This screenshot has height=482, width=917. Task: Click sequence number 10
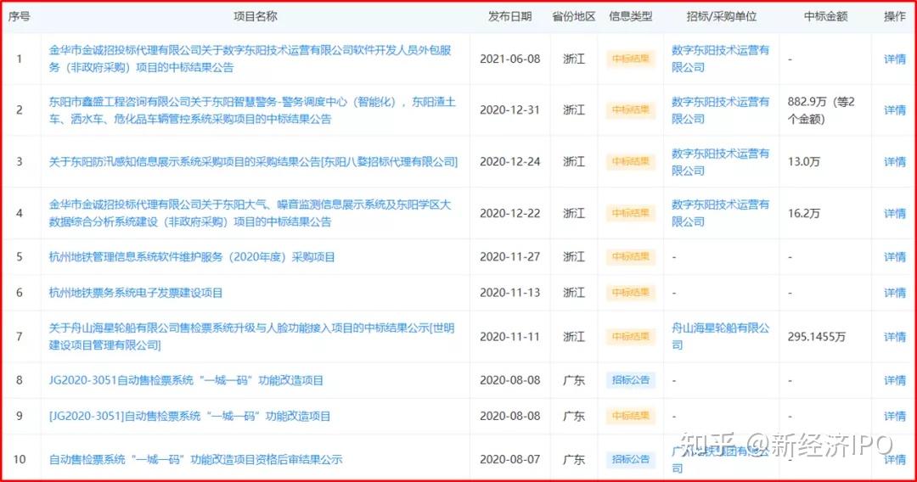click(20, 460)
